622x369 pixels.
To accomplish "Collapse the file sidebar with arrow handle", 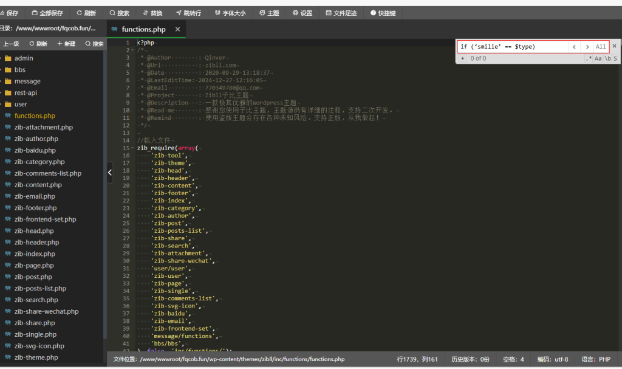I will tap(110, 173).
